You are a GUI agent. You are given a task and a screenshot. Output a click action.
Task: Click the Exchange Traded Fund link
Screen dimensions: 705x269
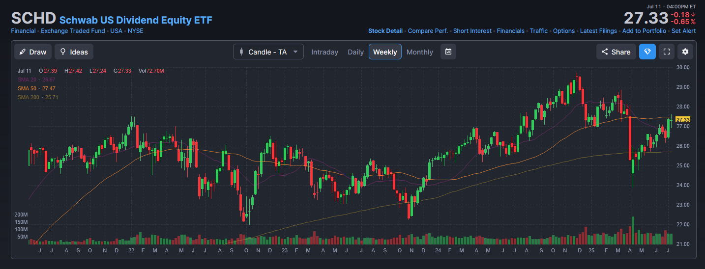pos(73,31)
